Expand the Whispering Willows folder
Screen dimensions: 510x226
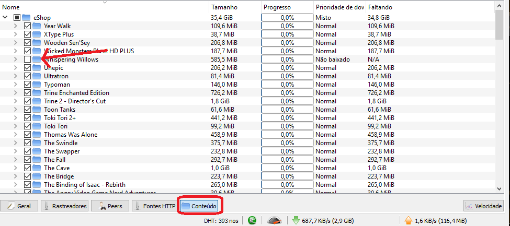click(15, 60)
